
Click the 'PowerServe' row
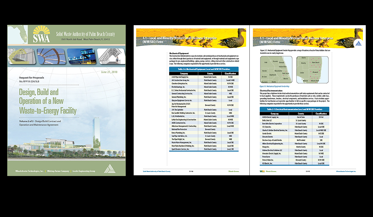[295, 157]
